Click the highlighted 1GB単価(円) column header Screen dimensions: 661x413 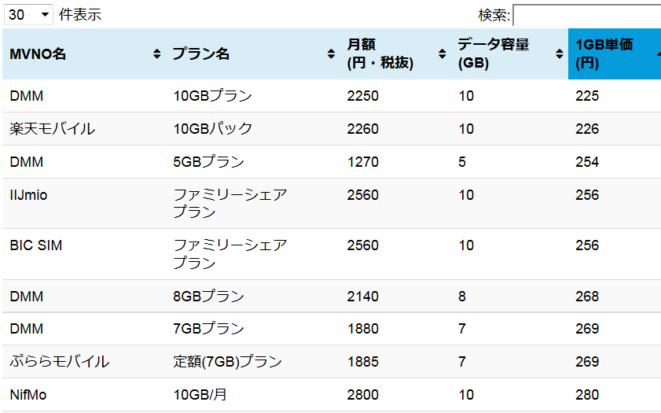tap(615, 54)
